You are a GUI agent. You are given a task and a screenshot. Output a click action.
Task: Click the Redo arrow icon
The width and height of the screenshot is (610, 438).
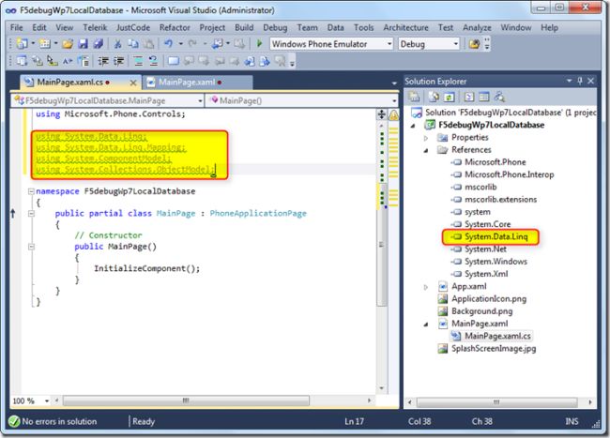[192, 43]
